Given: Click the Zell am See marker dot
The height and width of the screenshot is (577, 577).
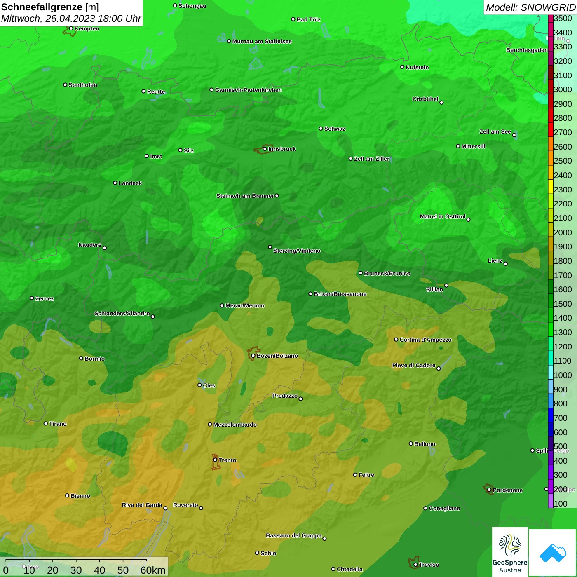Looking at the screenshot, I should point(514,135).
